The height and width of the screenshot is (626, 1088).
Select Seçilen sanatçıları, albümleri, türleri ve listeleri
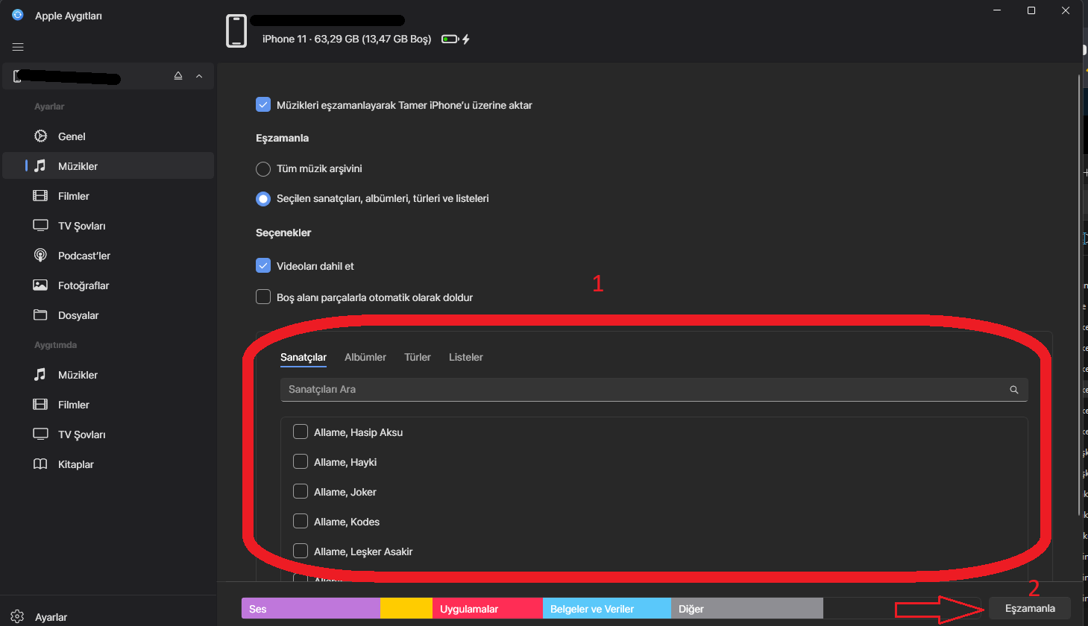[263, 199]
